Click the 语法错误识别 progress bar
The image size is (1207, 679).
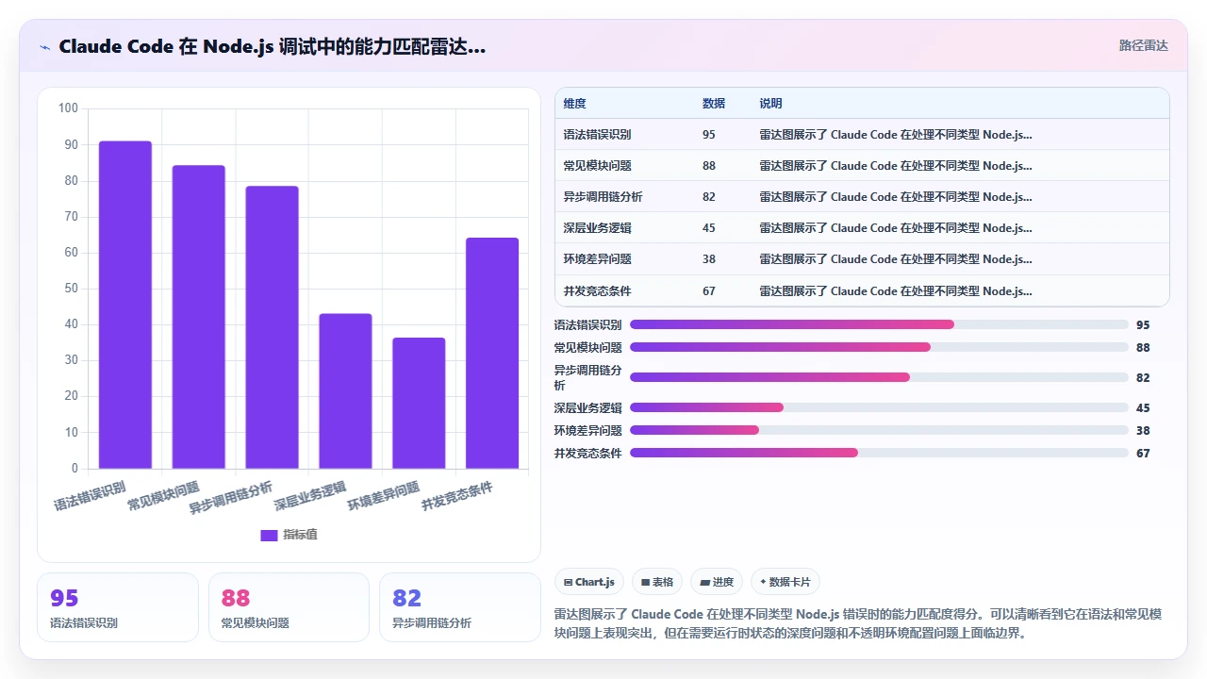click(879, 324)
